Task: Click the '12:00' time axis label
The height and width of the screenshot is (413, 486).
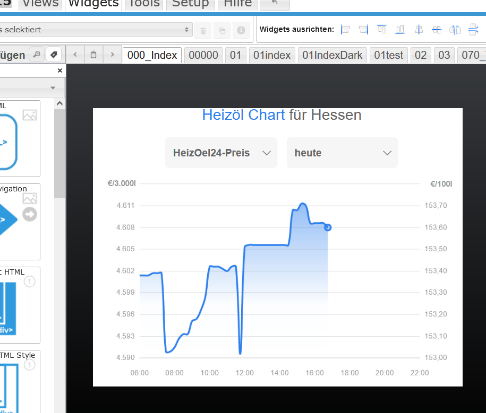Action: (244, 373)
